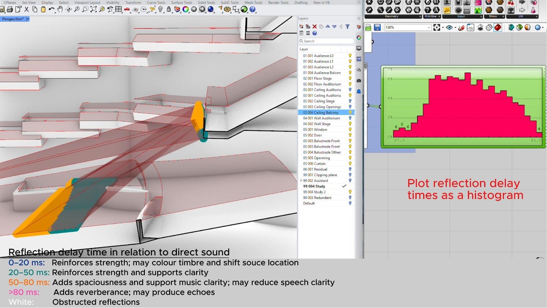547x308 pixels.
Task: Expand the Input panel plus button
Action: point(482,17)
